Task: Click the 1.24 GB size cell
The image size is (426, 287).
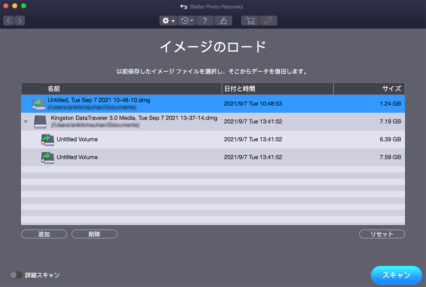Action: coord(390,104)
